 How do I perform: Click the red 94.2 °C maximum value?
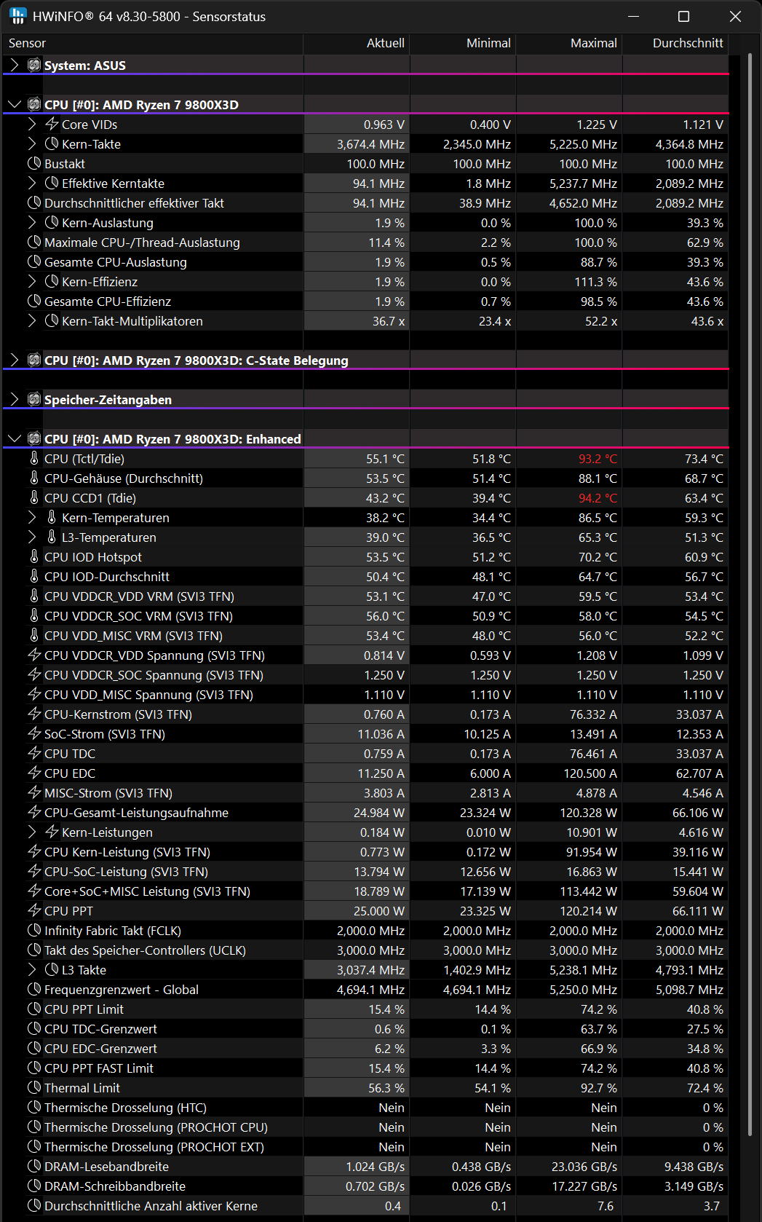(x=598, y=498)
